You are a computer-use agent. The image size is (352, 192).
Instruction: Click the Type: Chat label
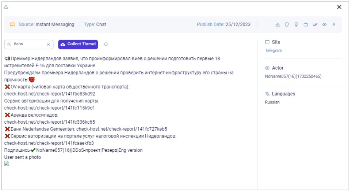coord(95,25)
